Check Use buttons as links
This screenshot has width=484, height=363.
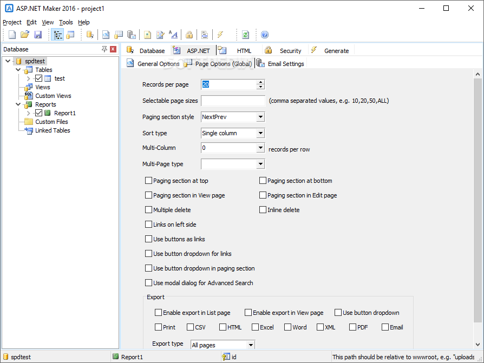tap(148, 239)
